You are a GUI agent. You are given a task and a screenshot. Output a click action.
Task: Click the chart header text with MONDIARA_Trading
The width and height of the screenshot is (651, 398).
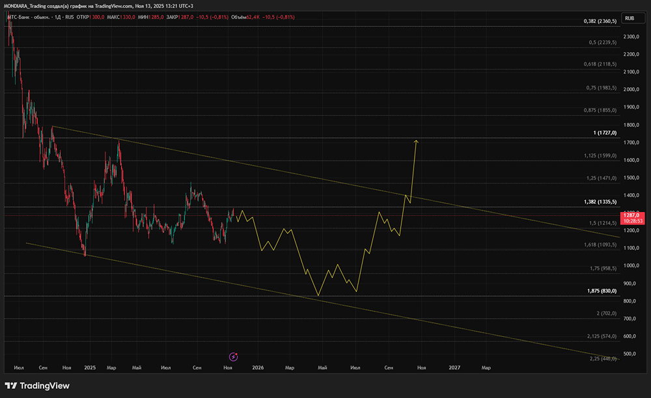[x=98, y=6]
